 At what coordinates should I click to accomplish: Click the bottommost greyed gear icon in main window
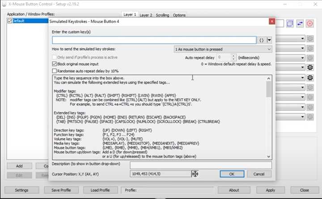(310, 117)
